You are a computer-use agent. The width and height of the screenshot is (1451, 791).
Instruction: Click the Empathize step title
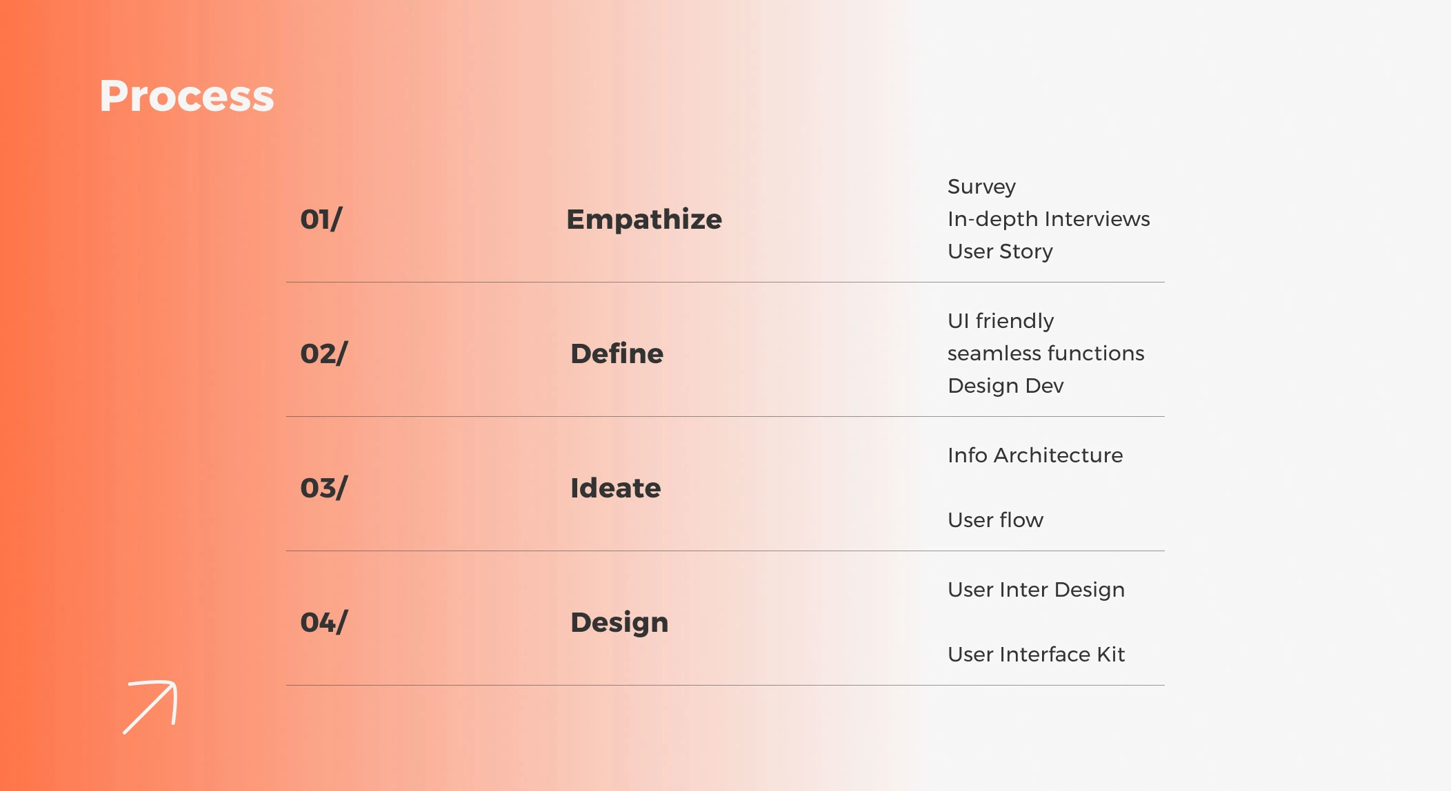(644, 220)
